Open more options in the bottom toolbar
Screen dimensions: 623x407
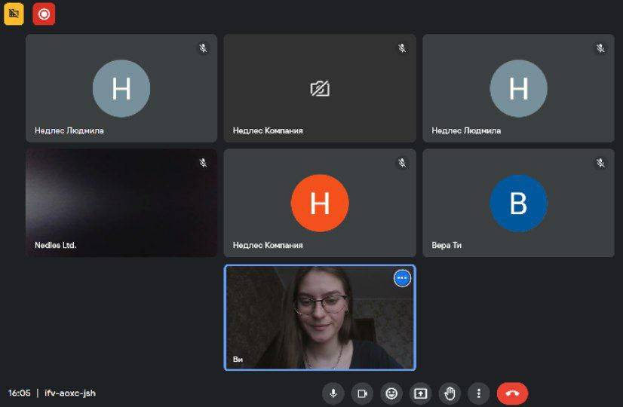tap(478, 393)
